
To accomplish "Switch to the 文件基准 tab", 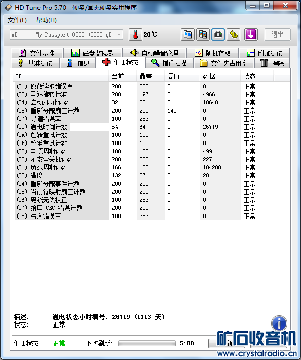I will coord(36,53).
